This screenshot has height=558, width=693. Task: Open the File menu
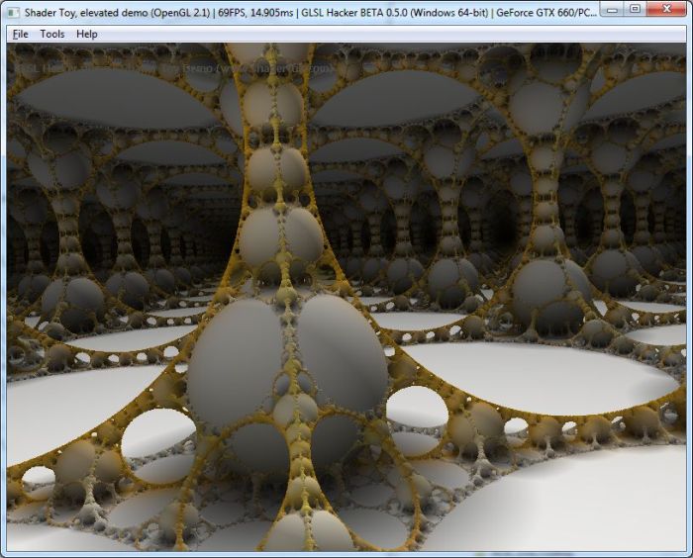[21, 34]
